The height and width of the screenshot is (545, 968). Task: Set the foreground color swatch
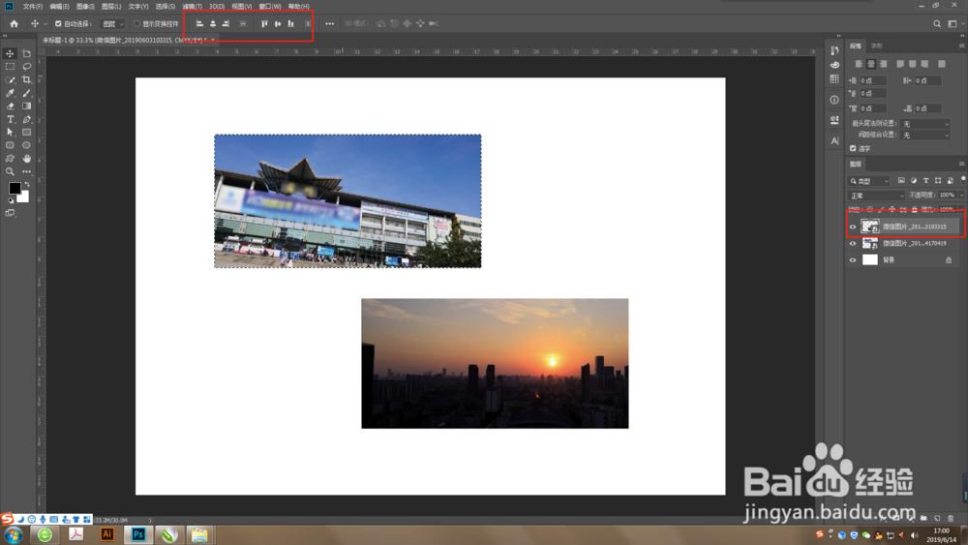coord(15,188)
